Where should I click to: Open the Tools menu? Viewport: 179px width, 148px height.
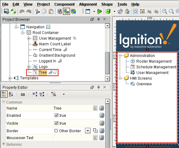tap(122, 4)
